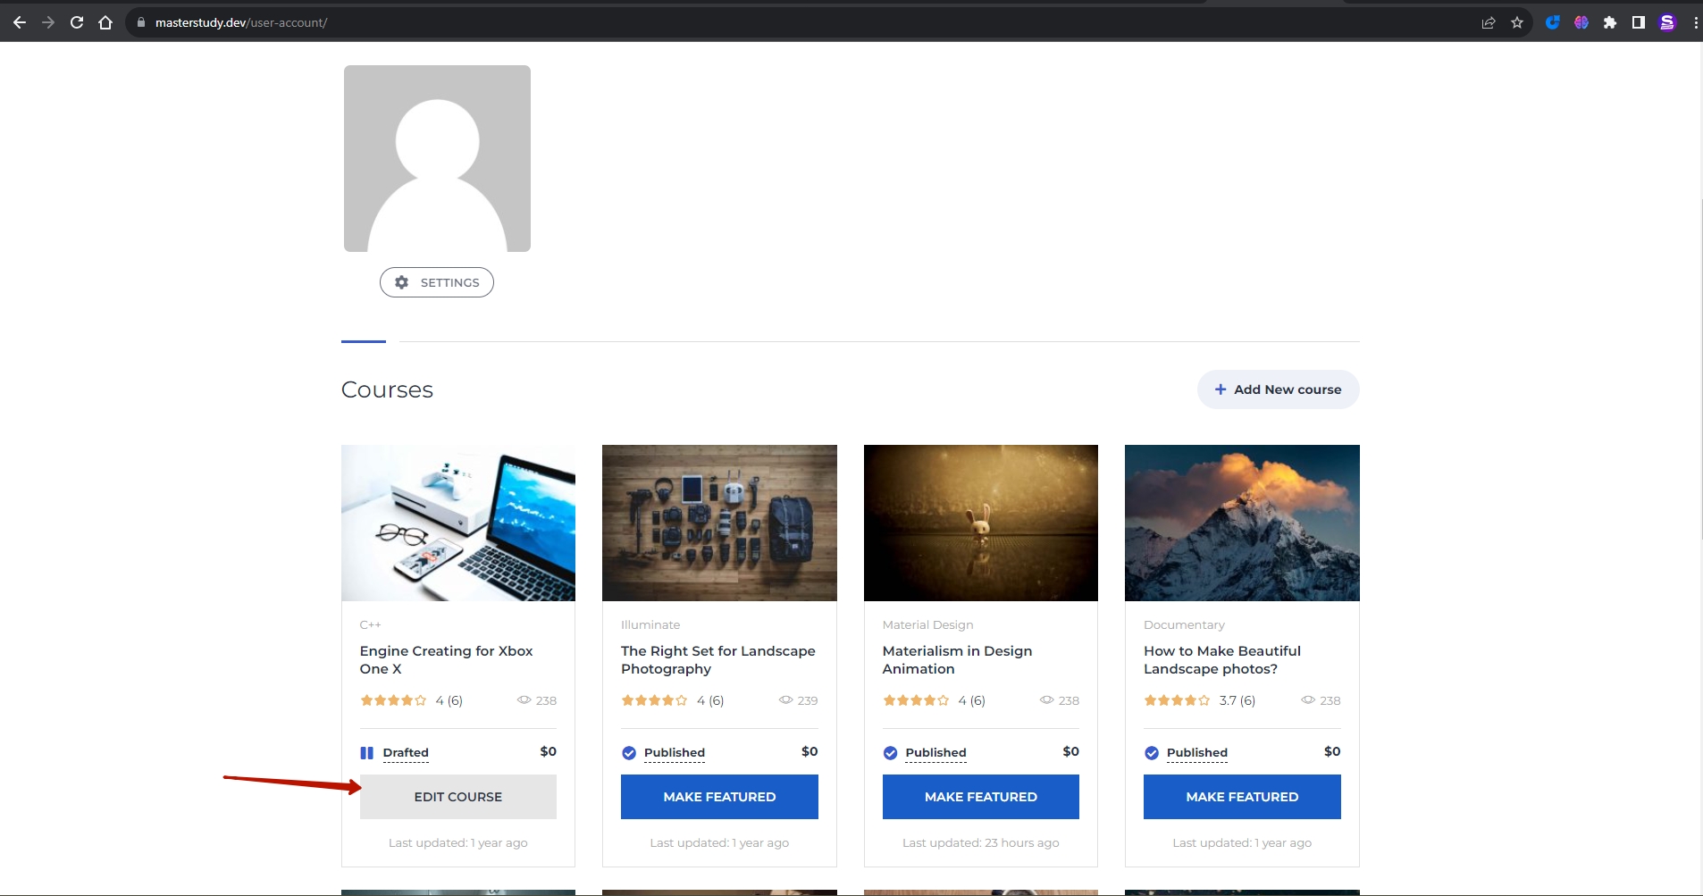Open course title Engine Creating for Xbox One X
Image resolution: width=1703 pixels, height=896 pixels.
(x=447, y=660)
